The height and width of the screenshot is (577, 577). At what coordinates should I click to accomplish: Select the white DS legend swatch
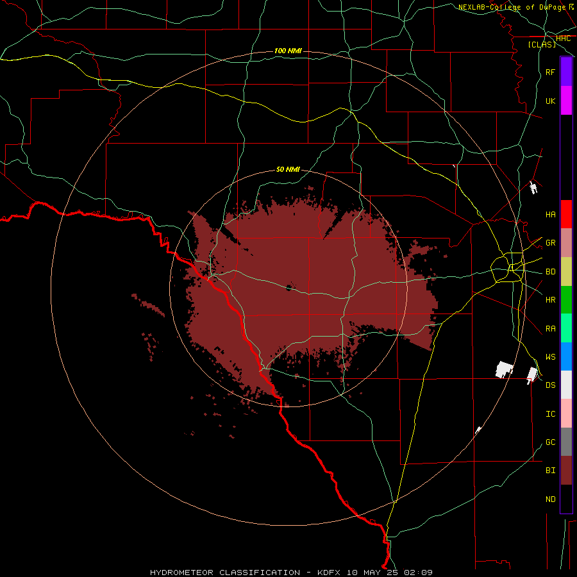point(566,385)
